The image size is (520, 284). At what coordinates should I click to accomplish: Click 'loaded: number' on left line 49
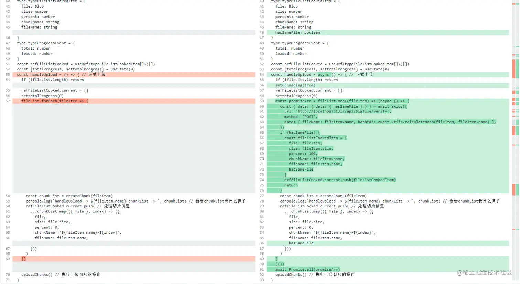(37, 54)
